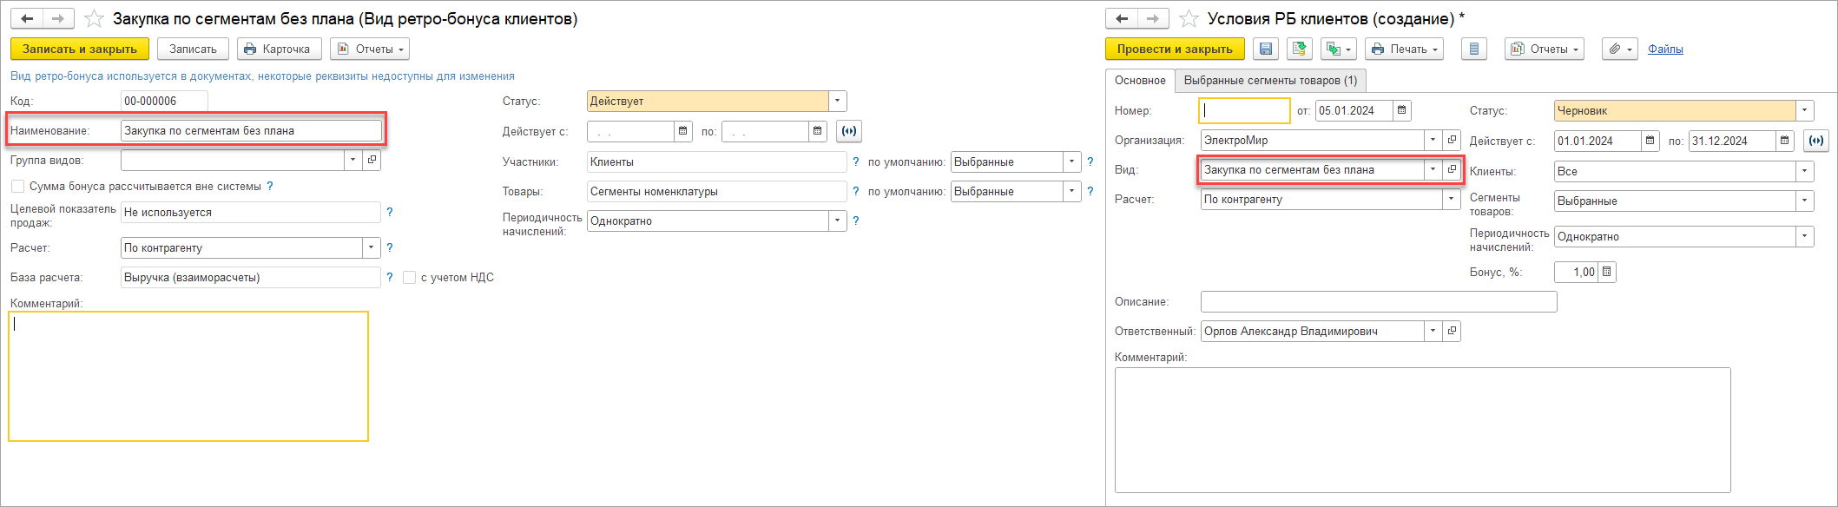Click the open-form icon next to Организация ЭлектроМир
Viewport: 1838px width, 507px height.
[x=1452, y=141]
